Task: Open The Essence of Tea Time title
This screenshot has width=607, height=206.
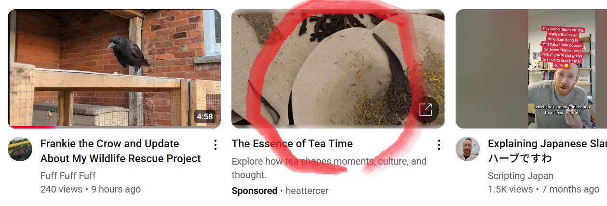Action: [292, 143]
